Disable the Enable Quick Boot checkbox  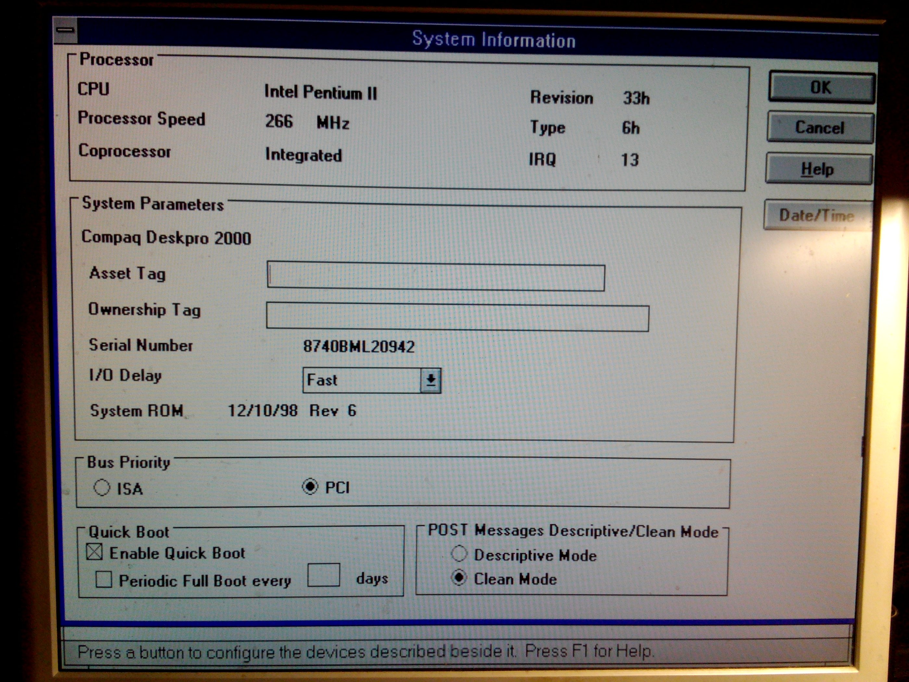coord(94,552)
